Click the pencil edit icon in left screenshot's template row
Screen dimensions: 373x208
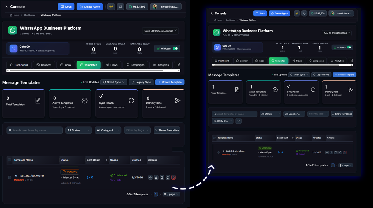click(x=156, y=177)
